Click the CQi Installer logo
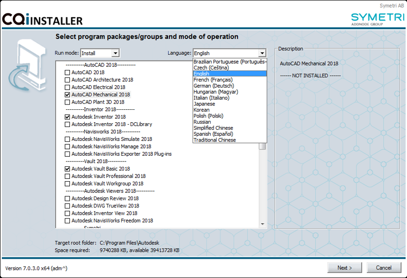Screen dimensions: 407x278 click(42, 19)
